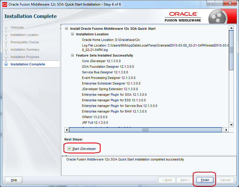Select the Log File Location row
Image resolution: width=239 pixels, height=187 pixels.
point(155,47)
